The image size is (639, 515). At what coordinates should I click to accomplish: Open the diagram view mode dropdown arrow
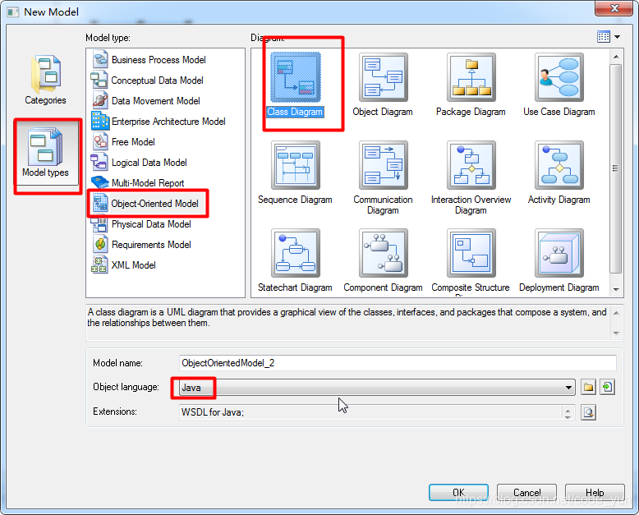click(618, 37)
